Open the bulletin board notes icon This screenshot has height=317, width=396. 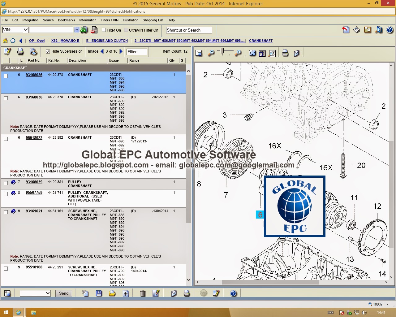pyautogui.click(x=368, y=30)
